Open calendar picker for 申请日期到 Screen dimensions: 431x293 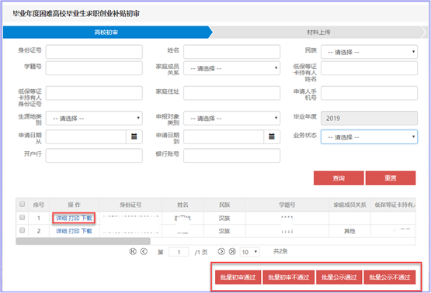272,136
